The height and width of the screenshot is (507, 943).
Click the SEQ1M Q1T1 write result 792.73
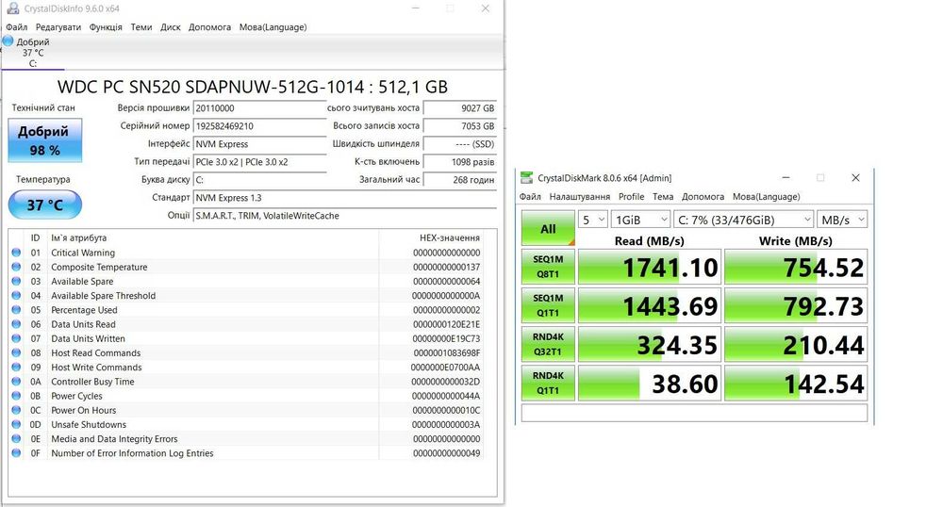click(796, 305)
